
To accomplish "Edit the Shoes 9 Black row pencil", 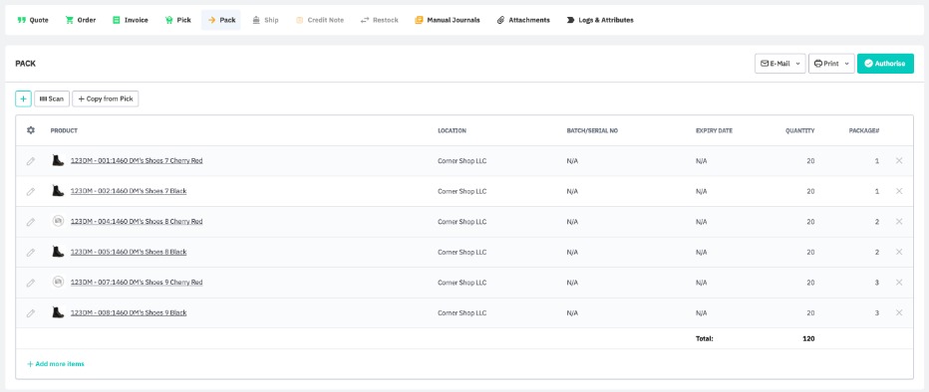I will point(31,312).
